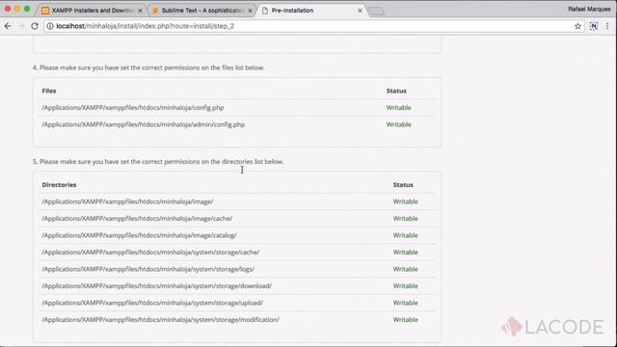Click Writable status for image/catalog/ directory

click(405, 235)
